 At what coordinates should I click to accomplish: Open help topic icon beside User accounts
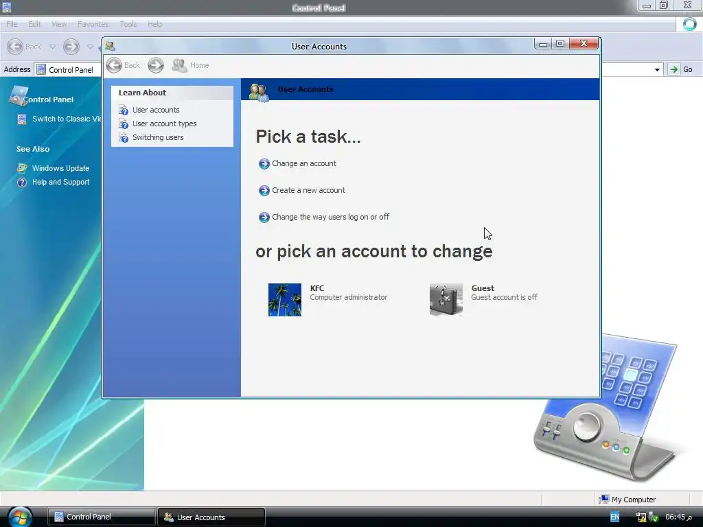124,110
